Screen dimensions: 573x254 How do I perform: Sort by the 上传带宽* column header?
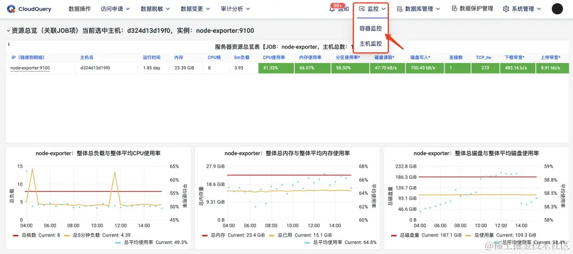click(551, 58)
